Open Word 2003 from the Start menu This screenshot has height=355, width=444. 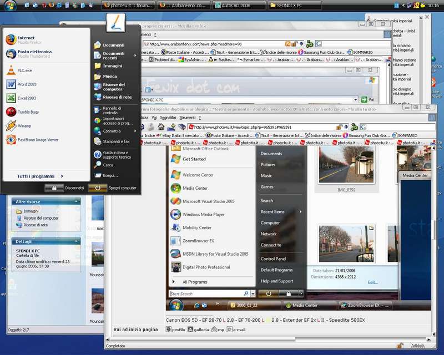tap(21, 84)
